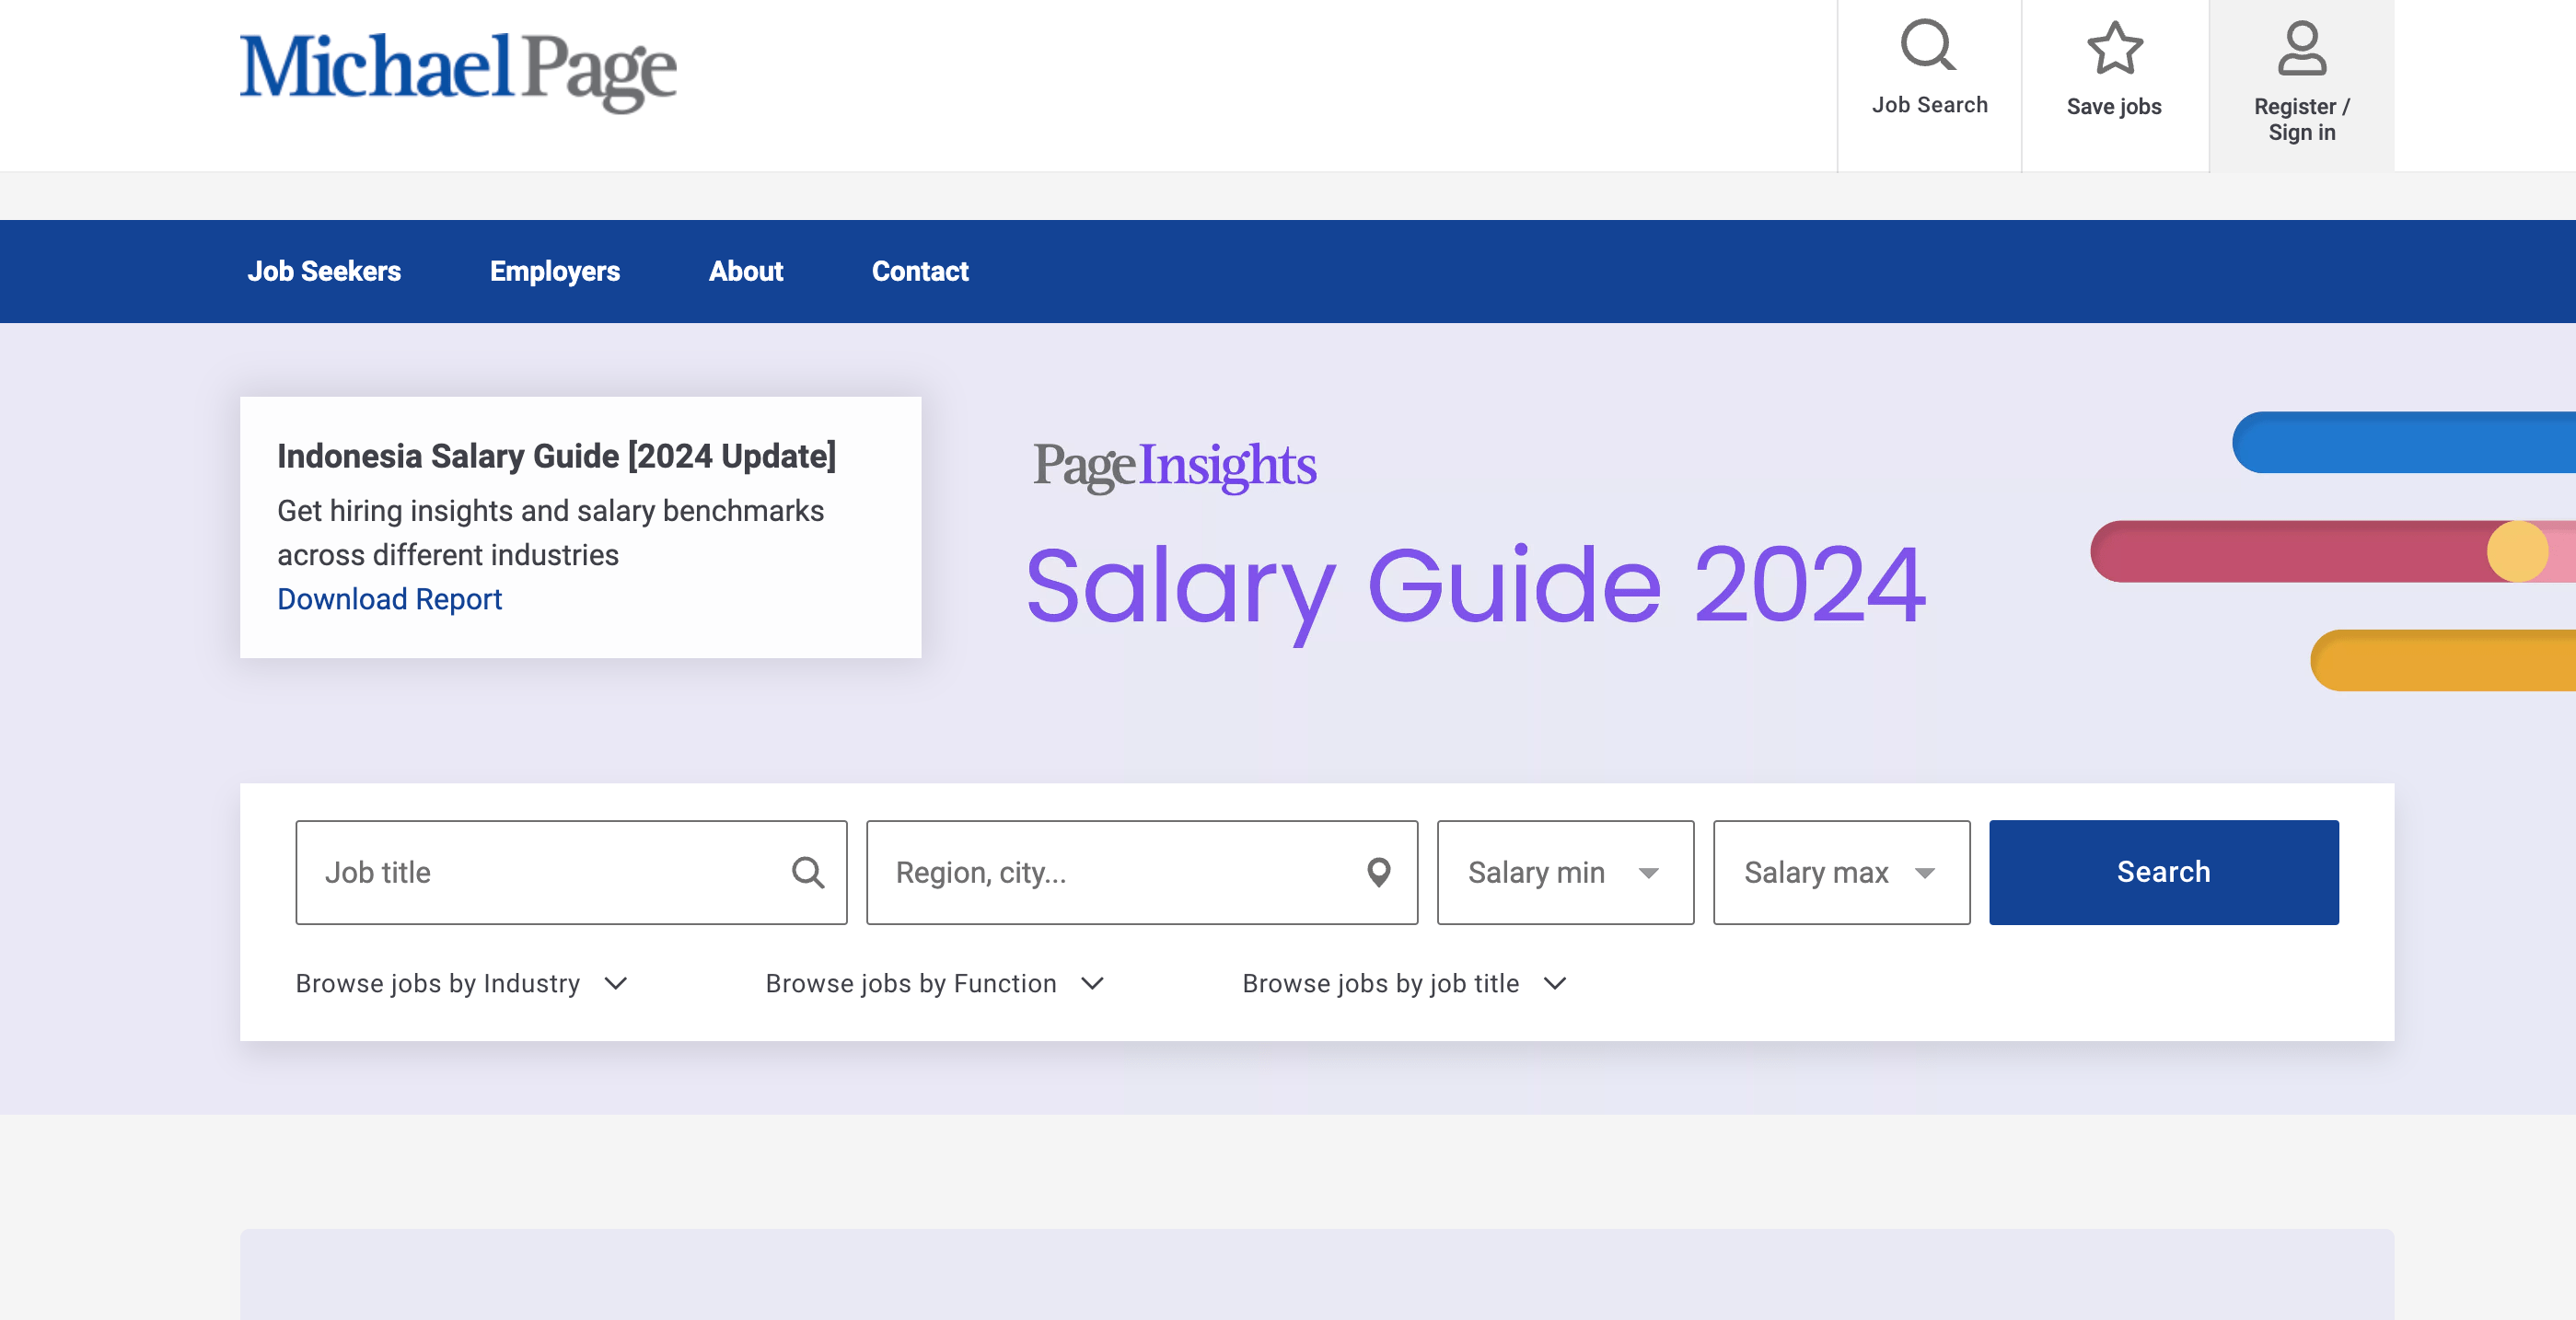Viewport: 2576px width, 1320px height.
Task: Open the Salary max dropdown
Action: (1840, 872)
